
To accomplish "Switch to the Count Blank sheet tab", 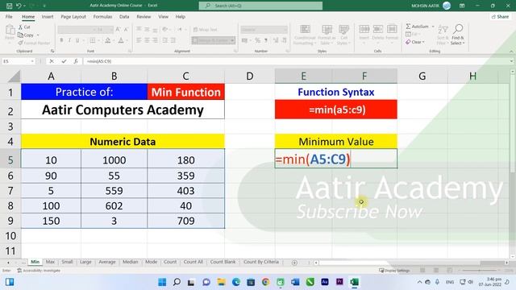I will pos(223,262).
